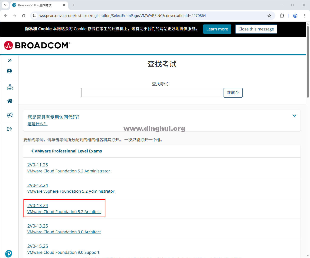Open VMware Cloud Foundation 9.0 Architect link
This screenshot has height=258, width=310.
point(64,232)
